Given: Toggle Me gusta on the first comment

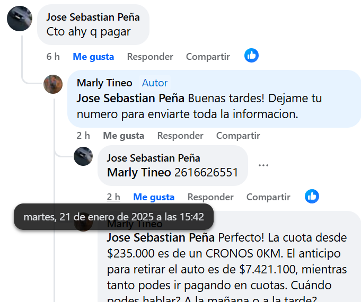Looking at the screenshot, I should coord(93,57).
